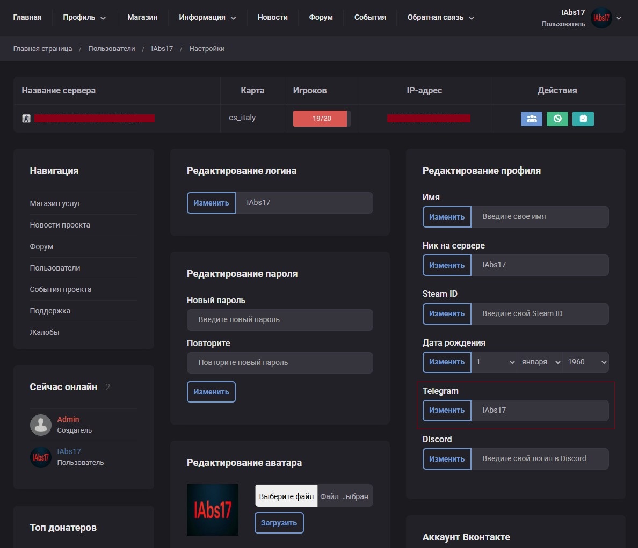Click Изменить for the Telegram field

[447, 411]
